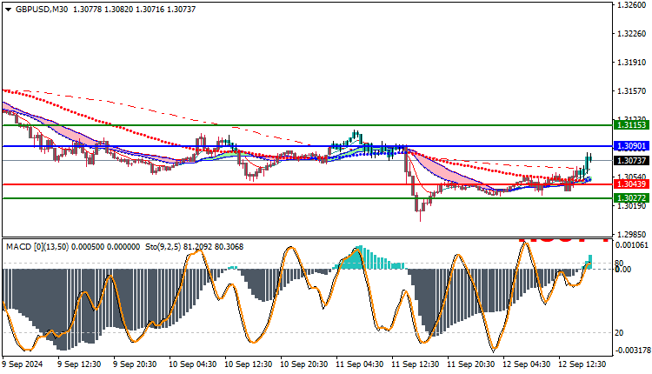Click the 11 Sep 20:30 time label
This screenshot has height=374, width=652.
[x=471, y=364]
